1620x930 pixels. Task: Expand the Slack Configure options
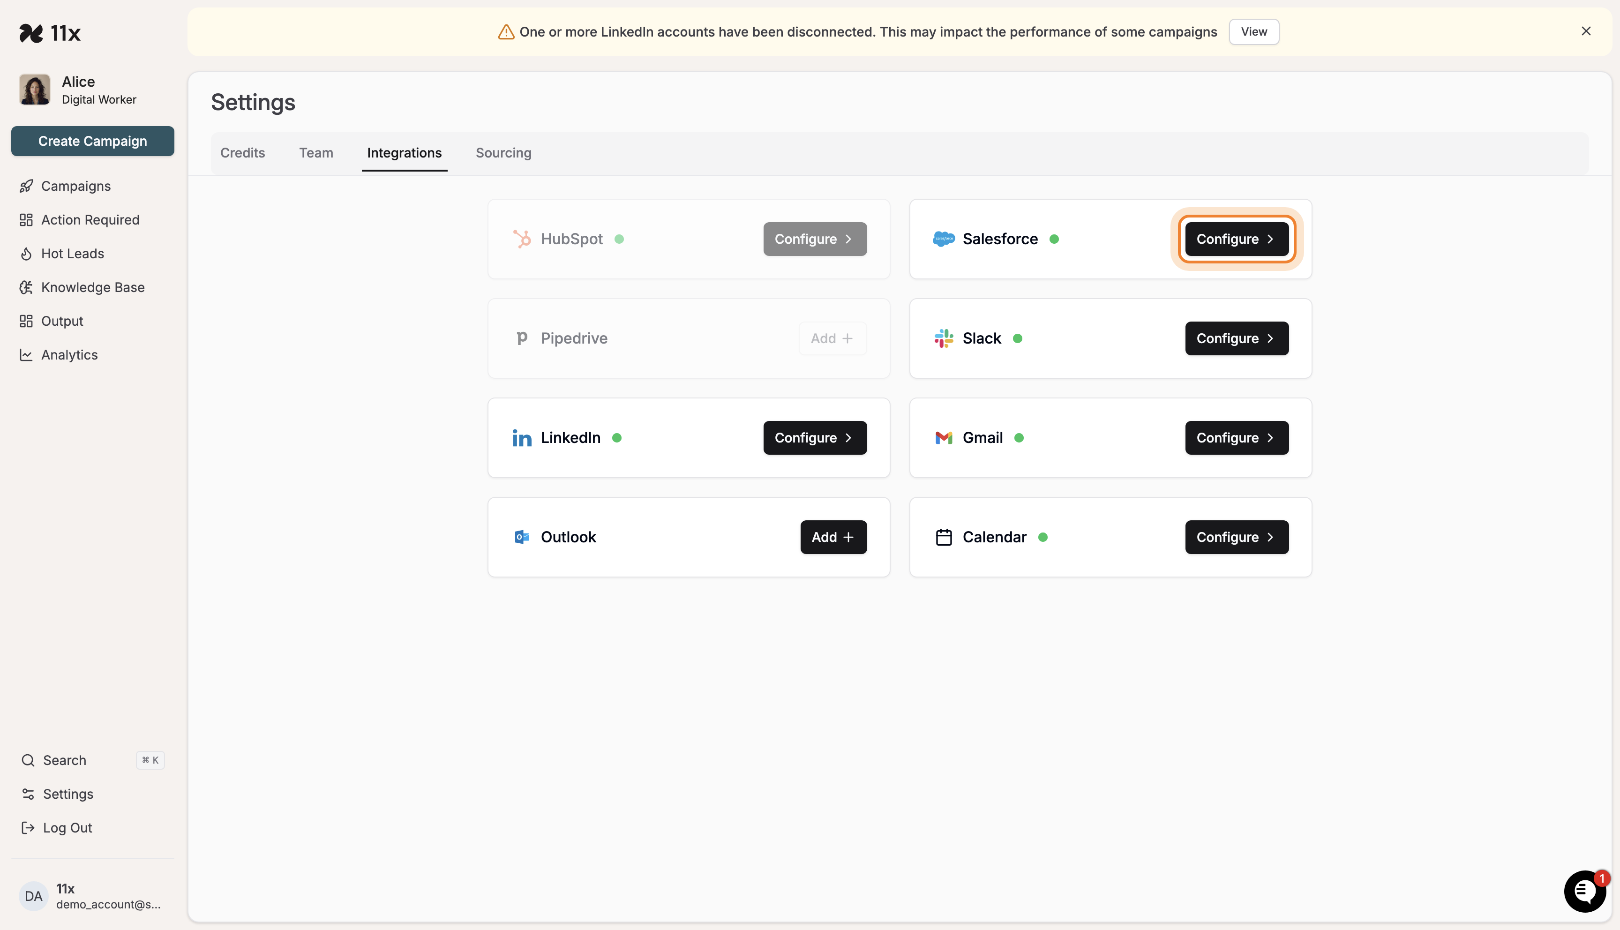(1236, 338)
